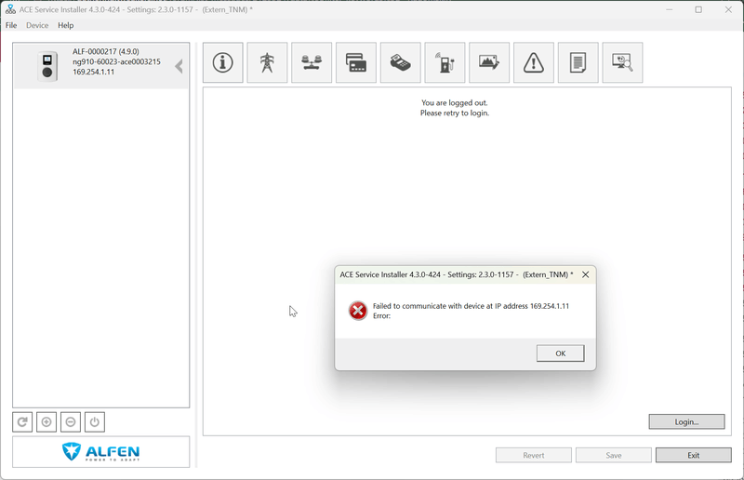Open the logs document icon
The width and height of the screenshot is (744, 480).
tap(578, 62)
